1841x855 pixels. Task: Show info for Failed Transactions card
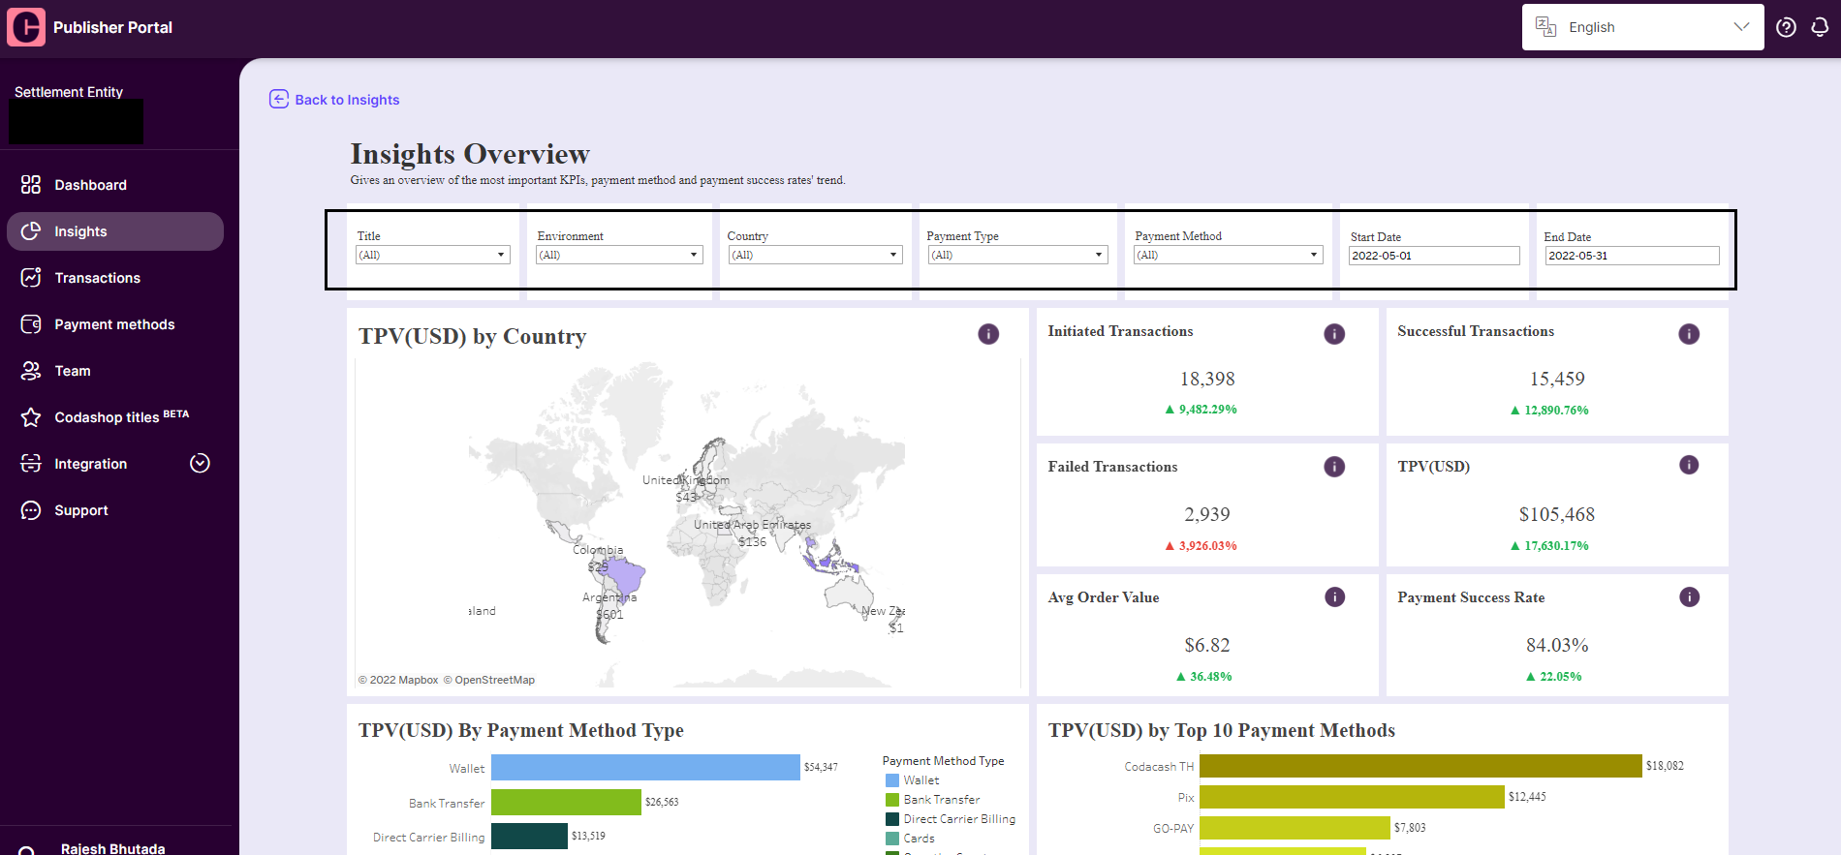point(1334,467)
